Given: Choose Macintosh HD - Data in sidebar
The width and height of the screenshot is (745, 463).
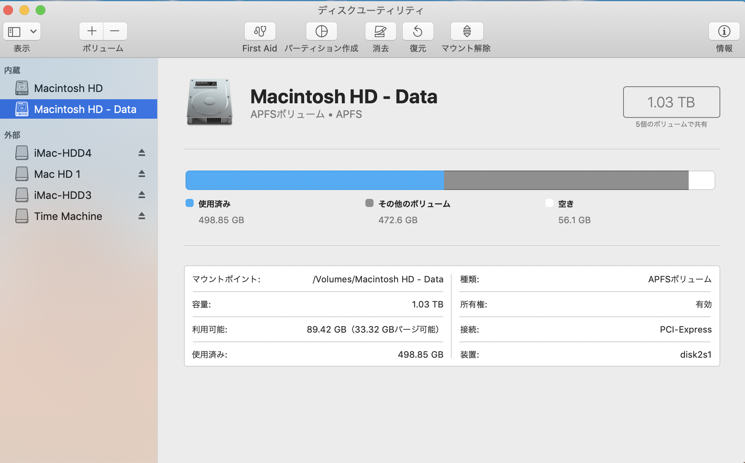Looking at the screenshot, I should point(85,109).
